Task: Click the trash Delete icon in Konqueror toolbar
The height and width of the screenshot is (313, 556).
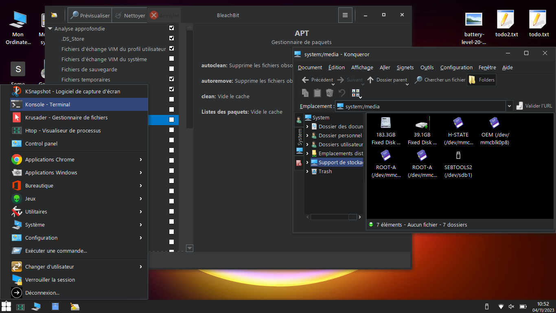Action: point(330,93)
